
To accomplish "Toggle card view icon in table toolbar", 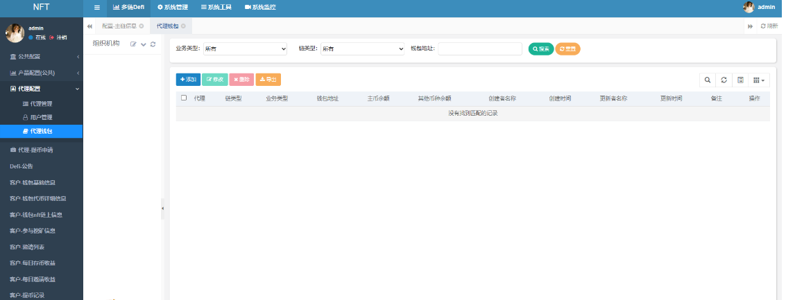I will 740,80.
